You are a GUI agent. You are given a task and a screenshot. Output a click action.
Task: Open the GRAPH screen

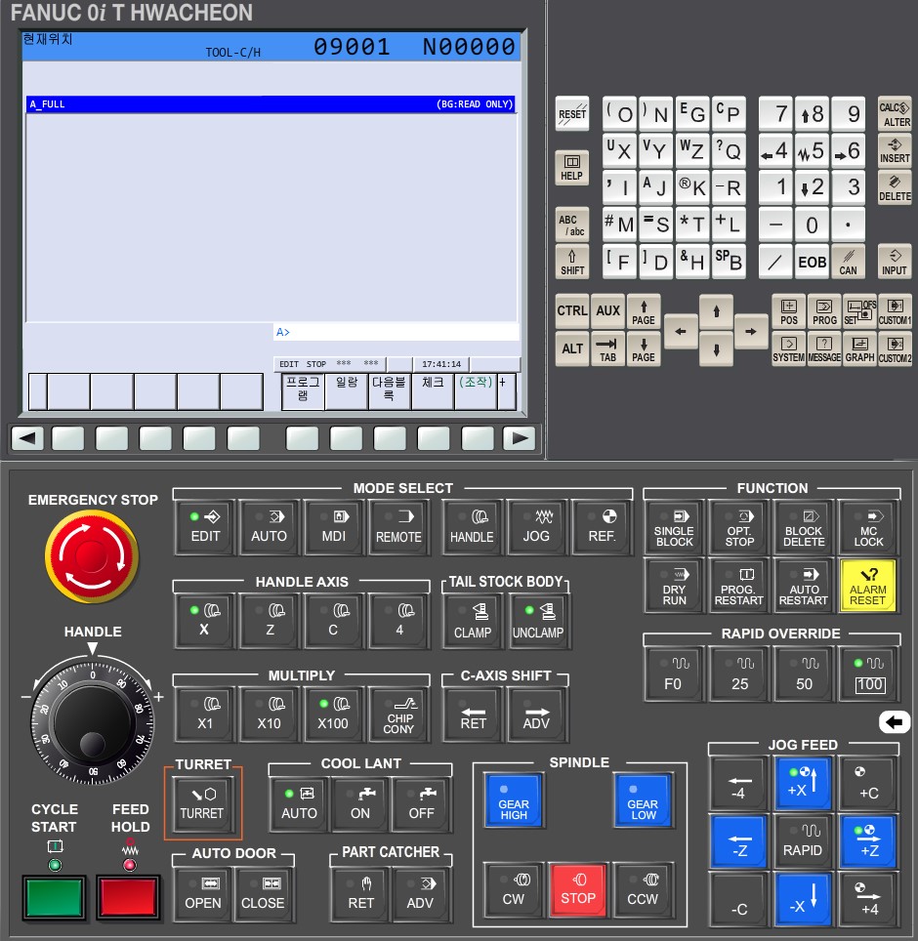tap(859, 348)
